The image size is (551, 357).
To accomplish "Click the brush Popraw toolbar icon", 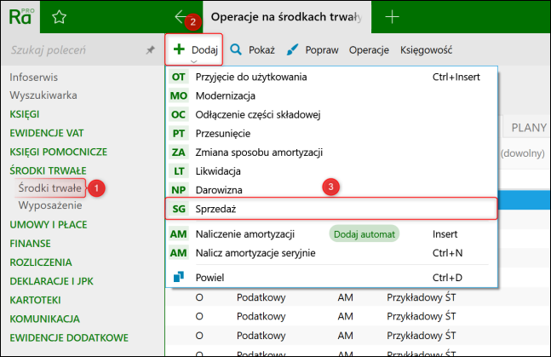I will (292, 49).
